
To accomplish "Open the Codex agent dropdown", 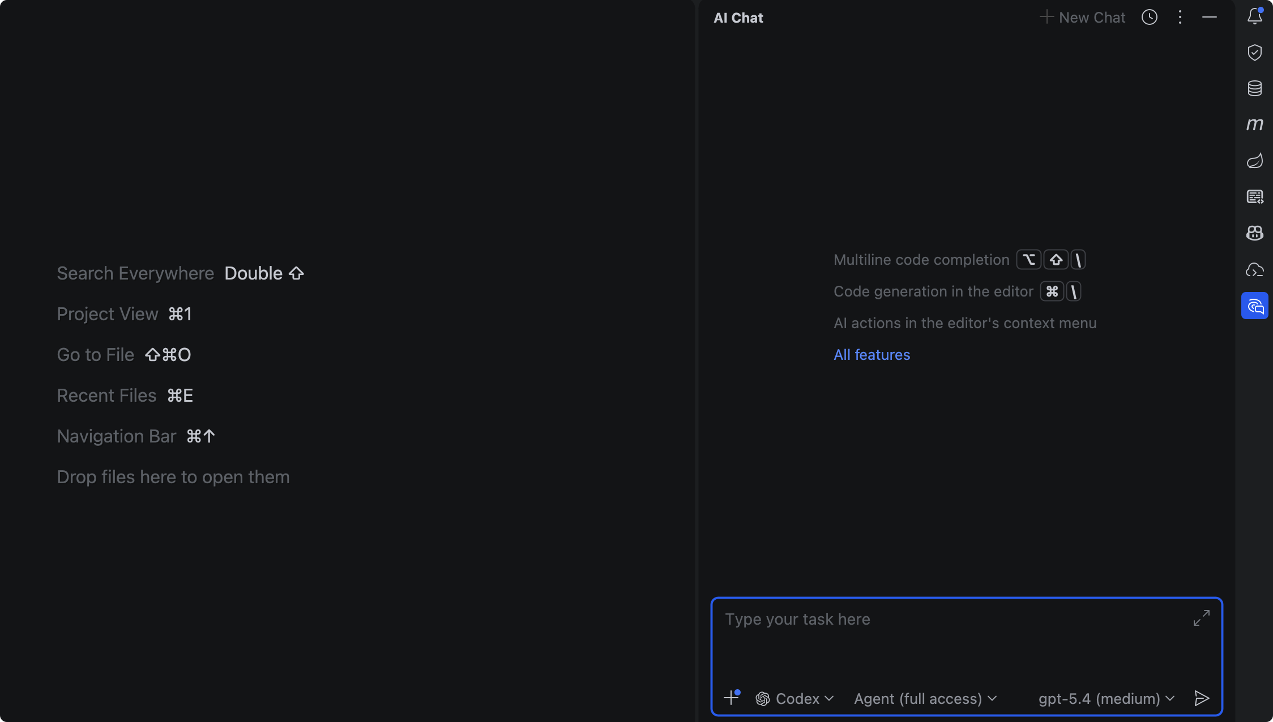I will coord(795,699).
